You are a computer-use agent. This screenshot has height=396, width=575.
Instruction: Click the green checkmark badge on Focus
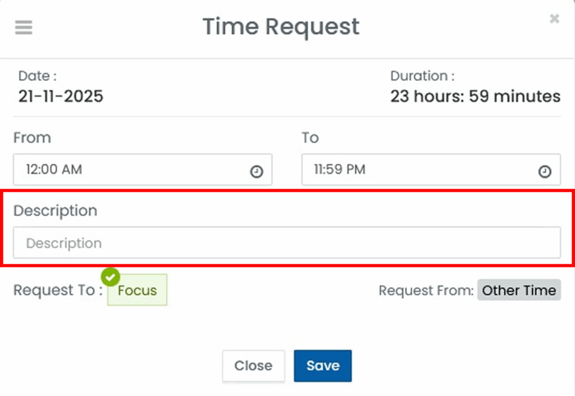[111, 277]
